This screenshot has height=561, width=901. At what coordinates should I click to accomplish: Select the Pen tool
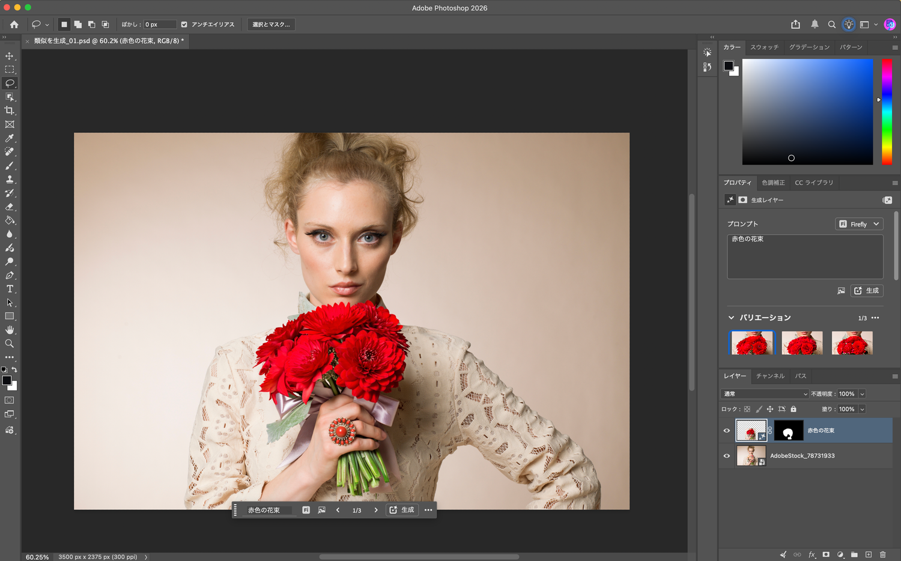point(10,276)
